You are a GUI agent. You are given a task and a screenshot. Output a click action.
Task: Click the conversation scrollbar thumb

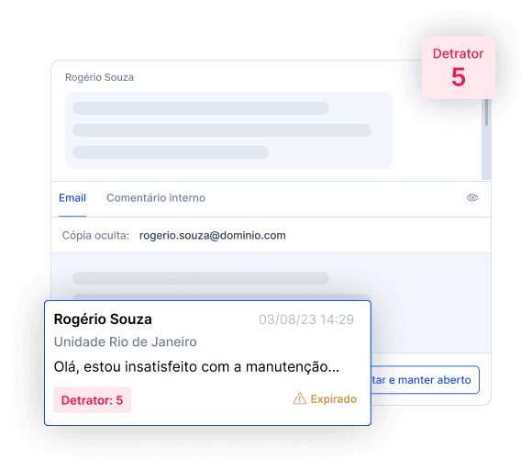[x=486, y=112]
